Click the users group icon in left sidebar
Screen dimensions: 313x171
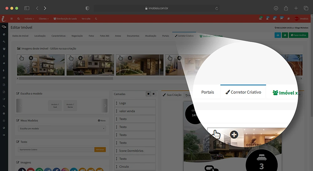tap(4, 49)
